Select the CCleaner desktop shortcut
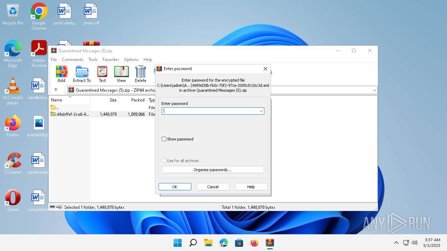Viewport: 447px width, 251px height. (13, 163)
